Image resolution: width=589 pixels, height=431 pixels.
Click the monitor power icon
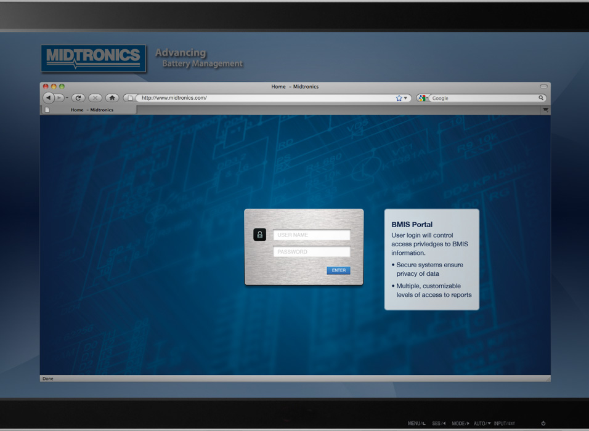[543, 424]
